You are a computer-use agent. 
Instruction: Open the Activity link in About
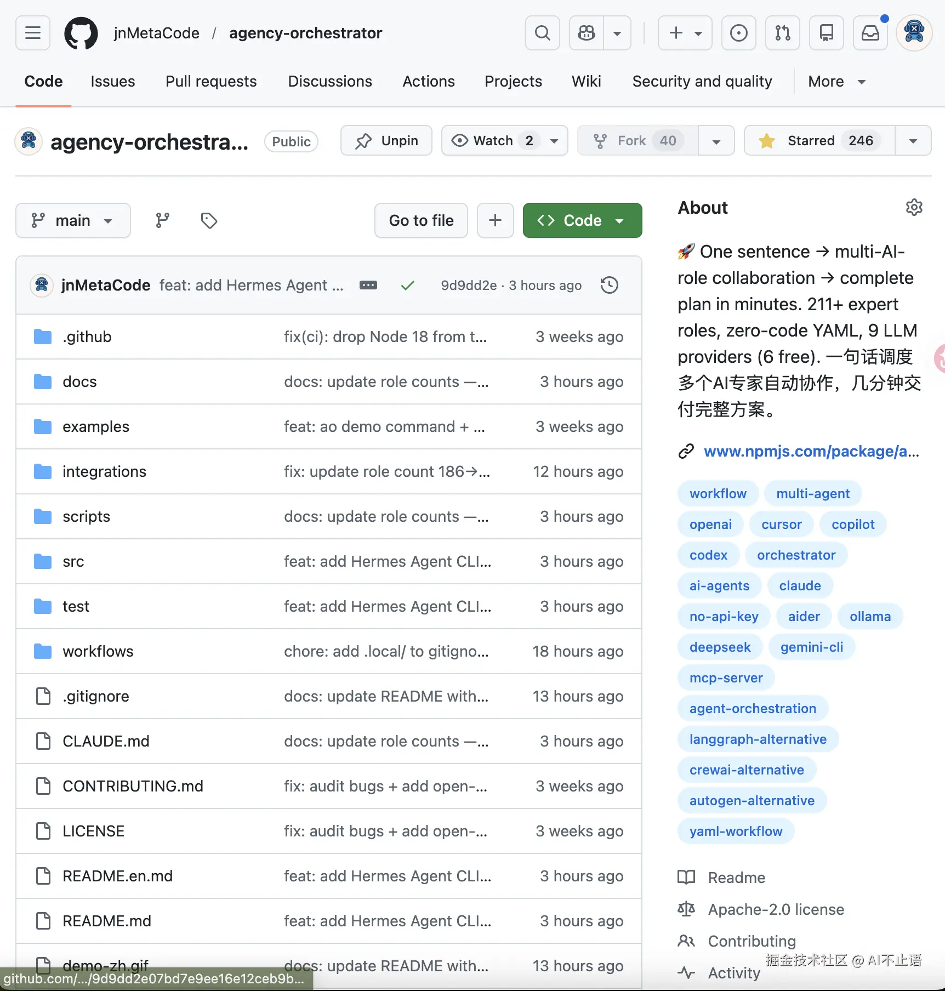click(x=734, y=973)
